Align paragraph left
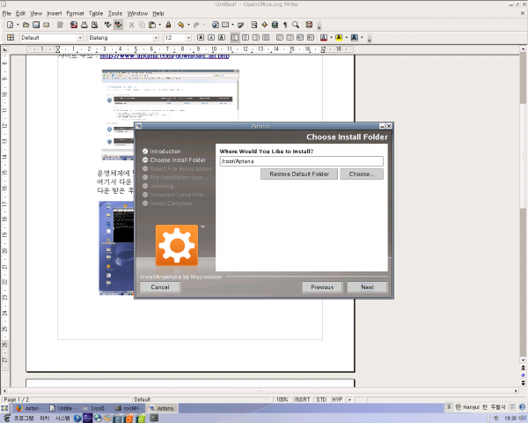This screenshot has width=528, height=423. [x=235, y=37]
